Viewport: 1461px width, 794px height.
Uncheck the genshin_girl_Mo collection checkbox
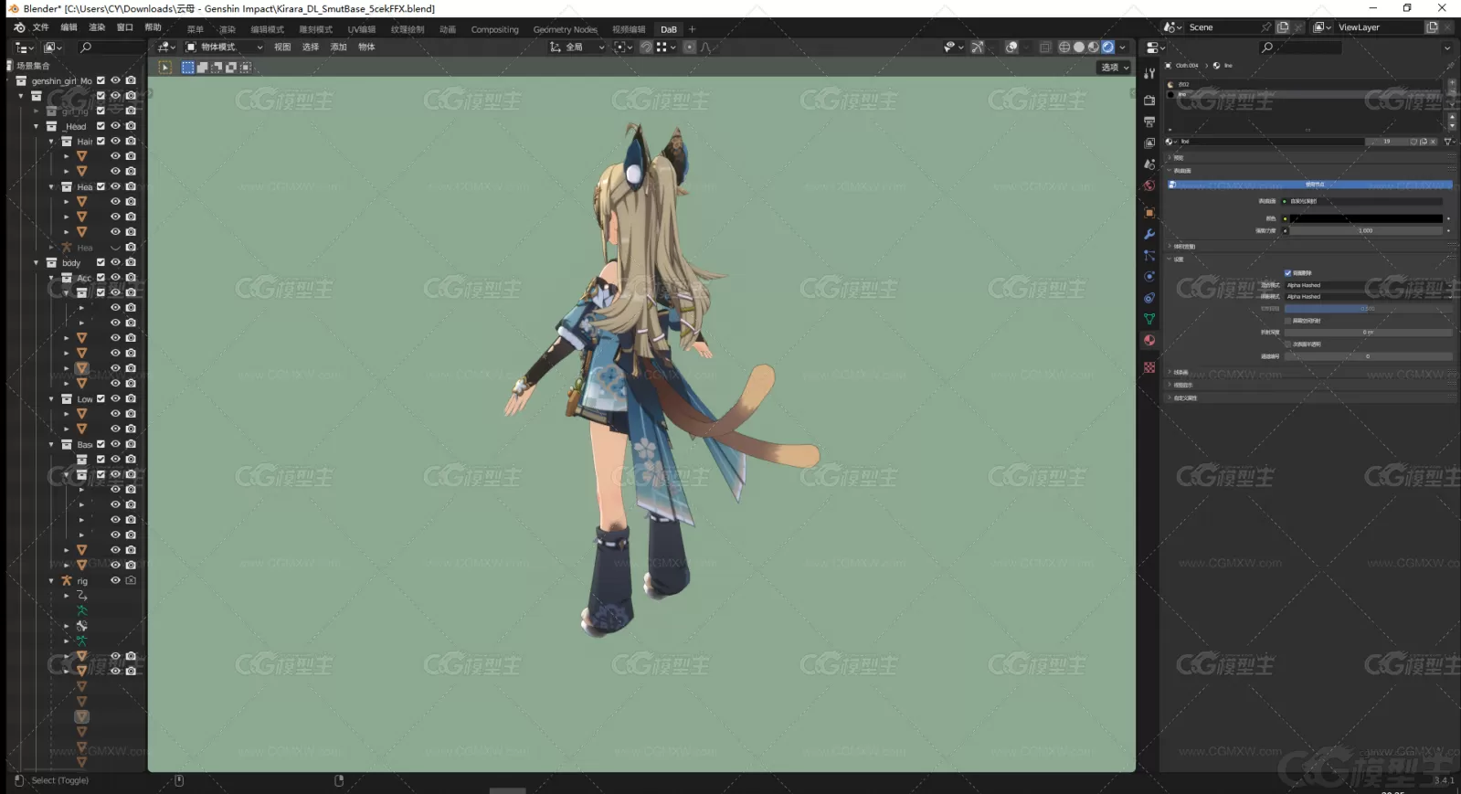click(x=101, y=80)
